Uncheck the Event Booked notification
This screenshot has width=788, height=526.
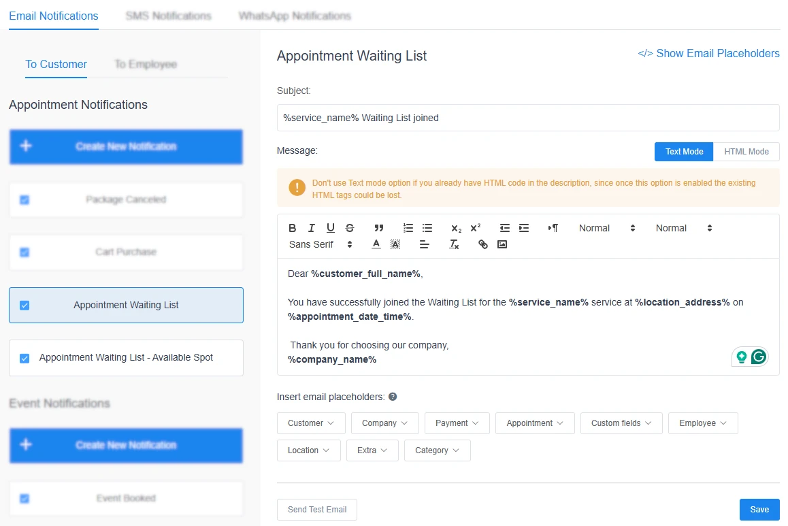pyautogui.click(x=24, y=498)
